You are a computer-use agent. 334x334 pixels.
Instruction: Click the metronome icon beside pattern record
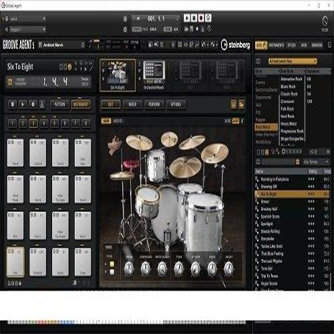(x=42, y=104)
